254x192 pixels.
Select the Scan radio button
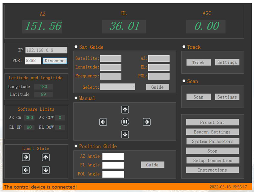184,81
